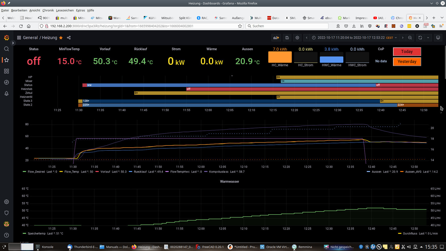Refresh the dashboard with the refresh icon

(x=420, y=38)
